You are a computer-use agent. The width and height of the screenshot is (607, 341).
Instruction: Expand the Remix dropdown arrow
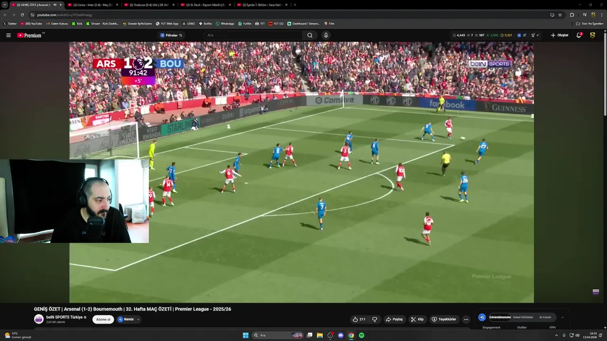[138, 319]
